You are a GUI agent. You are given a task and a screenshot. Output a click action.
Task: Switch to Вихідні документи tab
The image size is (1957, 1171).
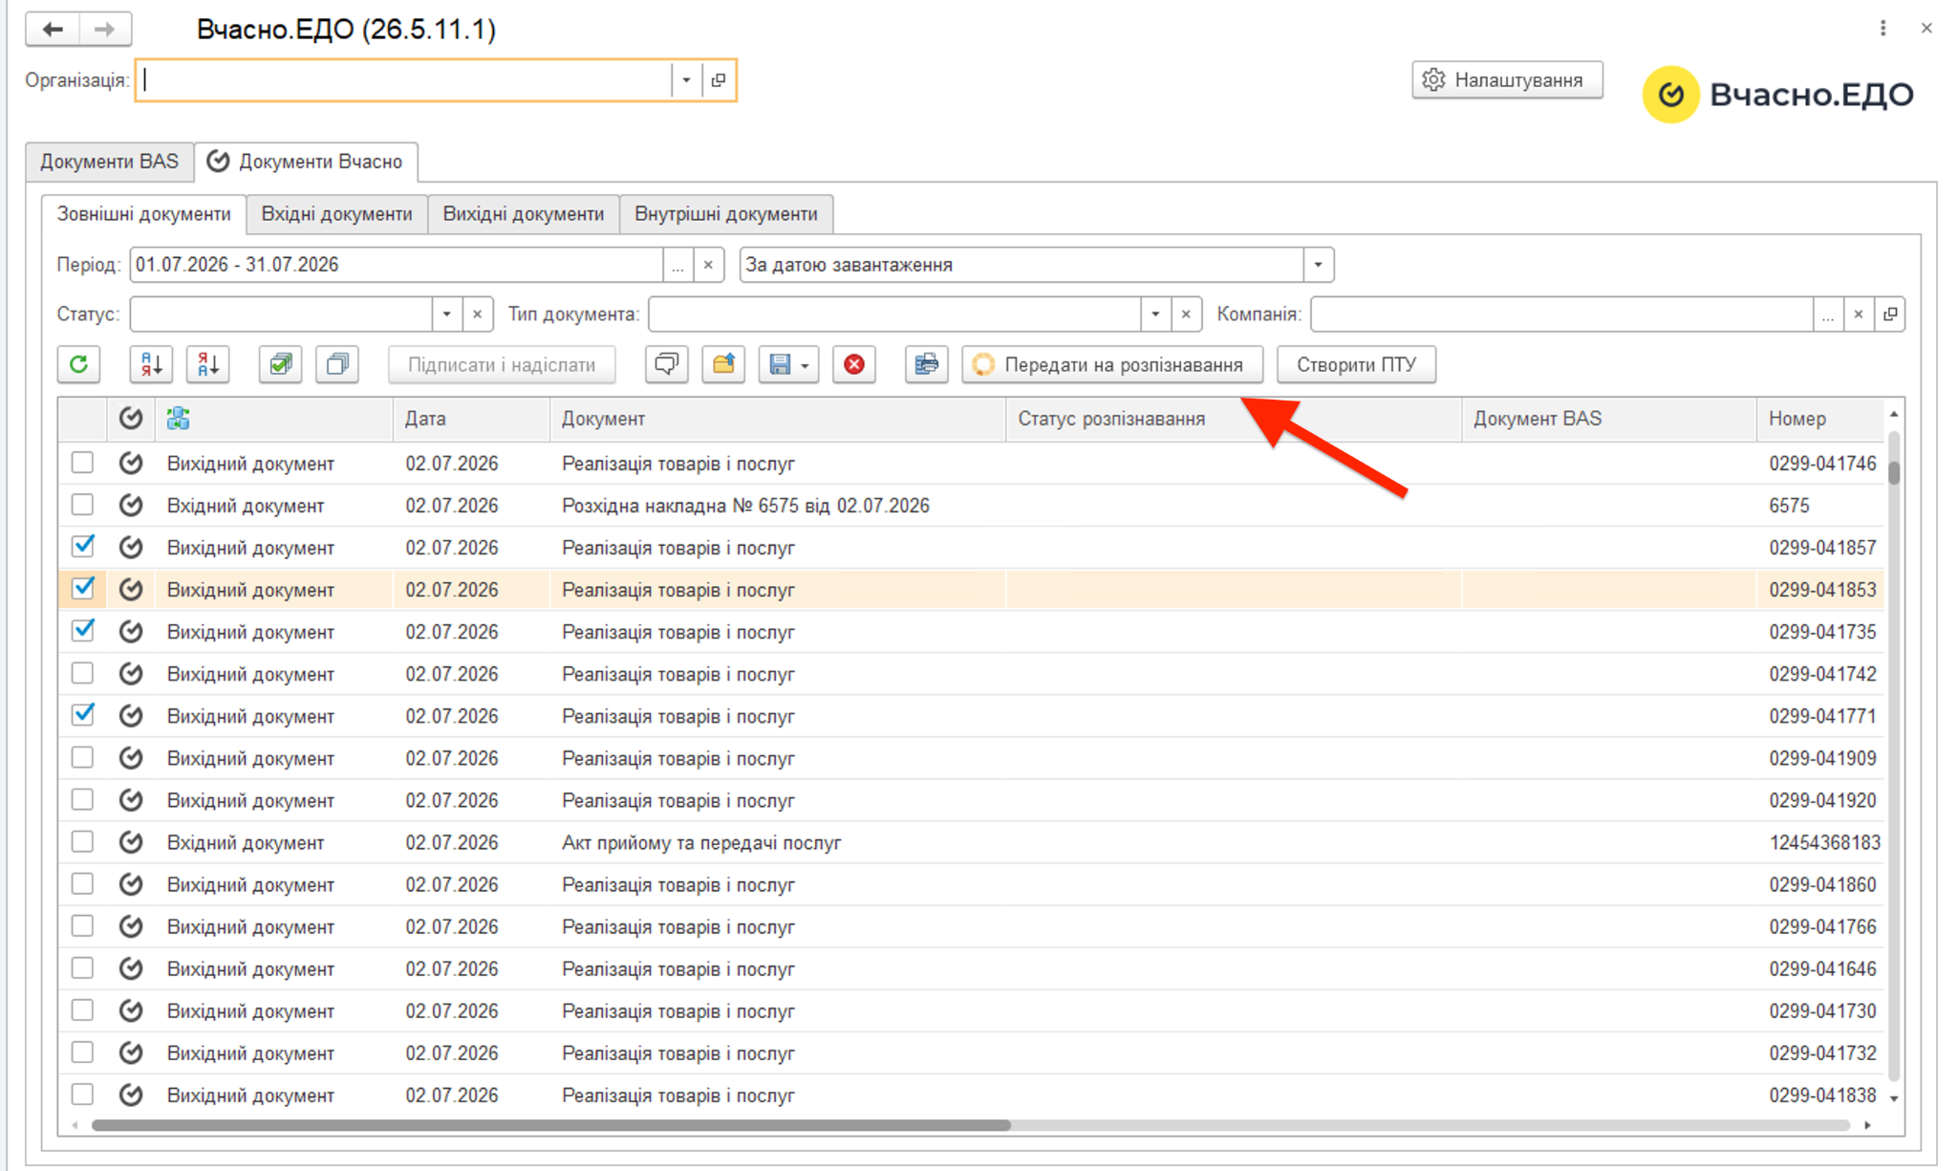(524, 213)
